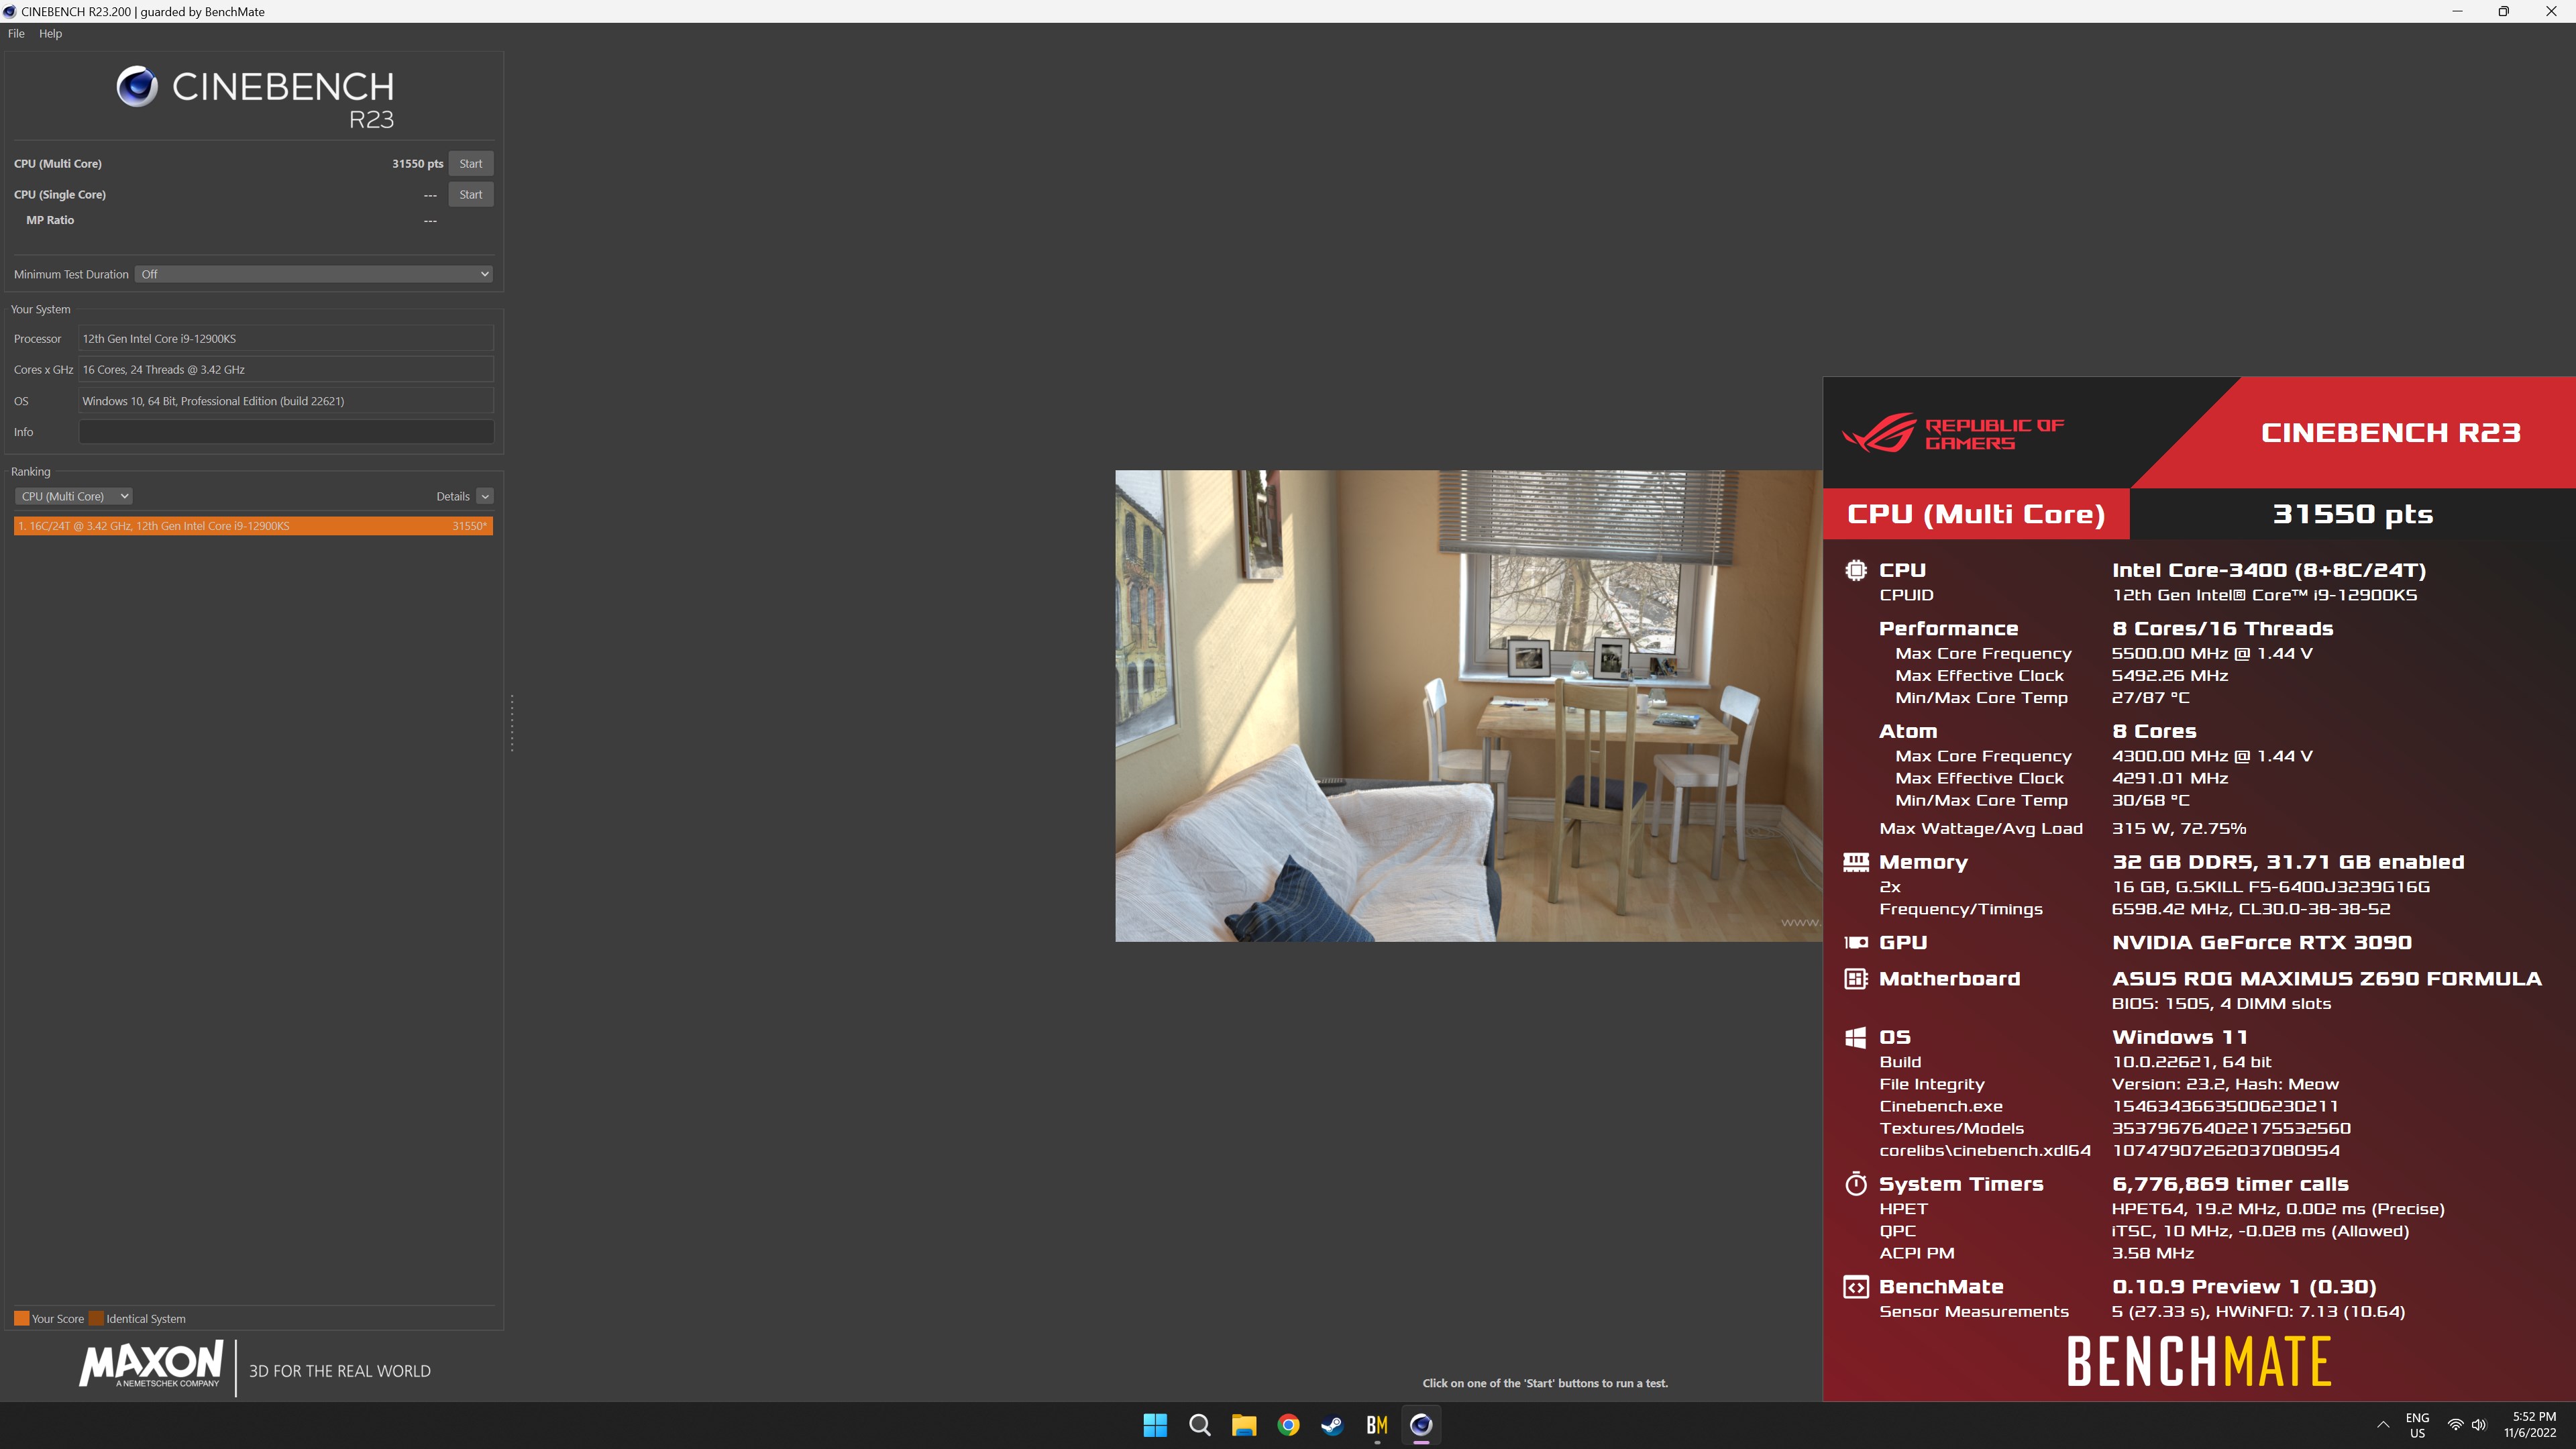Click 'ASUS ROG MAXIMUS Z690 FORMULA' text

tap(2326, 979)
